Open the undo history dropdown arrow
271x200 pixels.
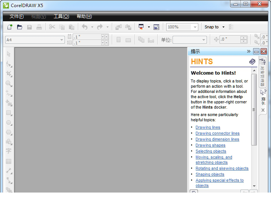[x=92, y=27]
